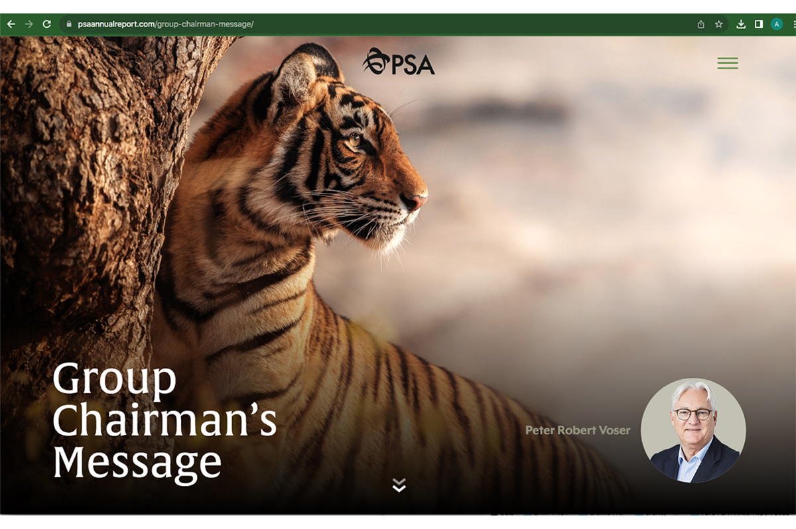Click the browser forward arrow
This screenshot has height=529, width=796.
click(29, 25)
